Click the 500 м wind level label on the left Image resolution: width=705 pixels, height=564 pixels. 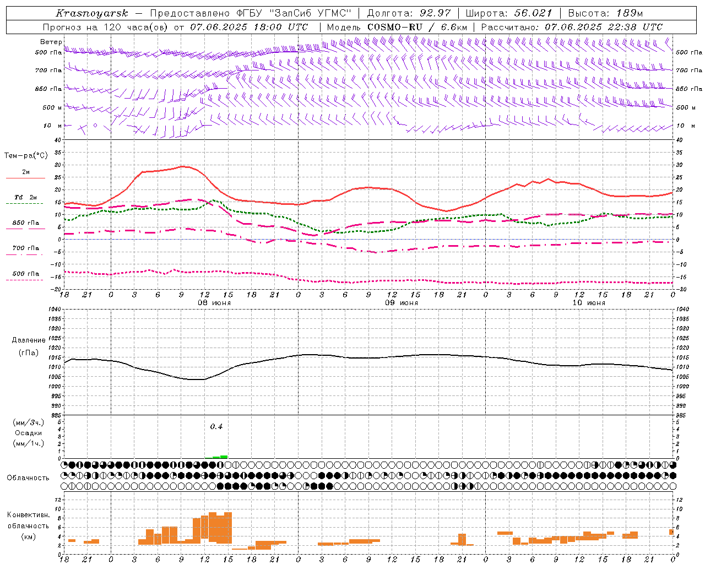[52, 107]
